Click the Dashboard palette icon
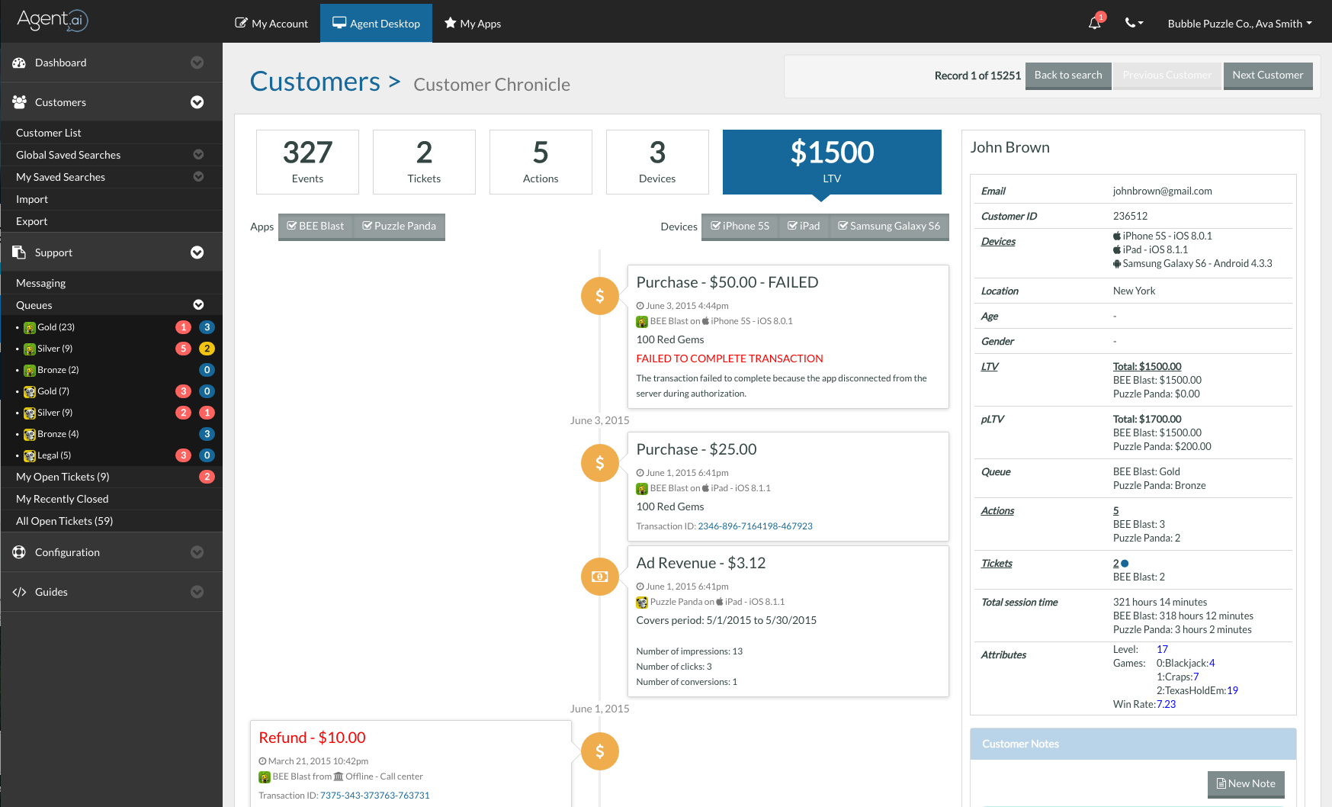1332x807 pixels. 19,63
